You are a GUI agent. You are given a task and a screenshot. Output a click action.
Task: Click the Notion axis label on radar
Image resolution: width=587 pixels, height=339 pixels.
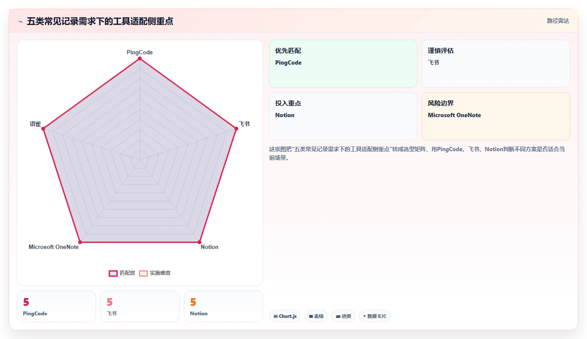(x=209, y=247)
